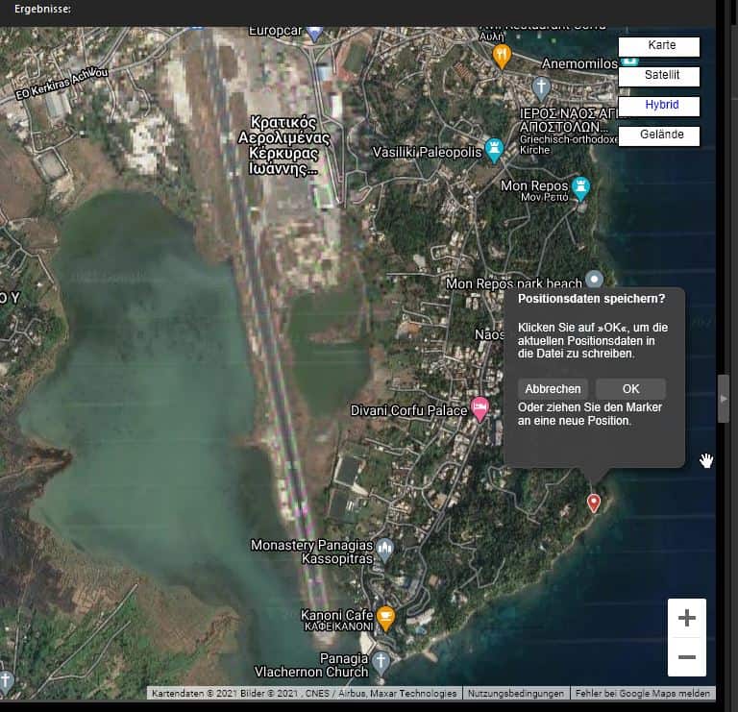Click the Corfu airport label Κρατικός Αερολιμένας
The image size is (738, 712).
point(283,145)
